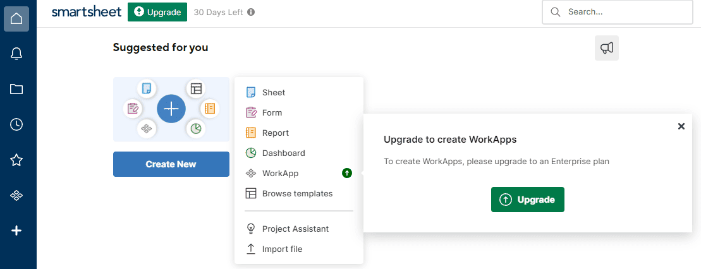Click the magnifier icon in search box

coord(556,12)
